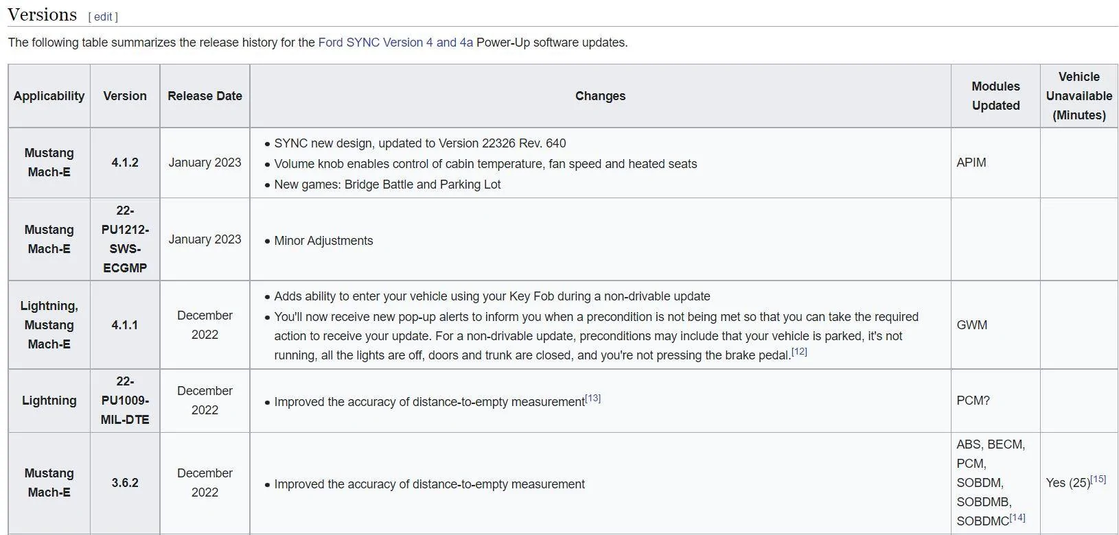Screen dimensions: 1119x535
Task: Select the 22-PU1009-MIL-DTE version cell
Action: [125, 401]
